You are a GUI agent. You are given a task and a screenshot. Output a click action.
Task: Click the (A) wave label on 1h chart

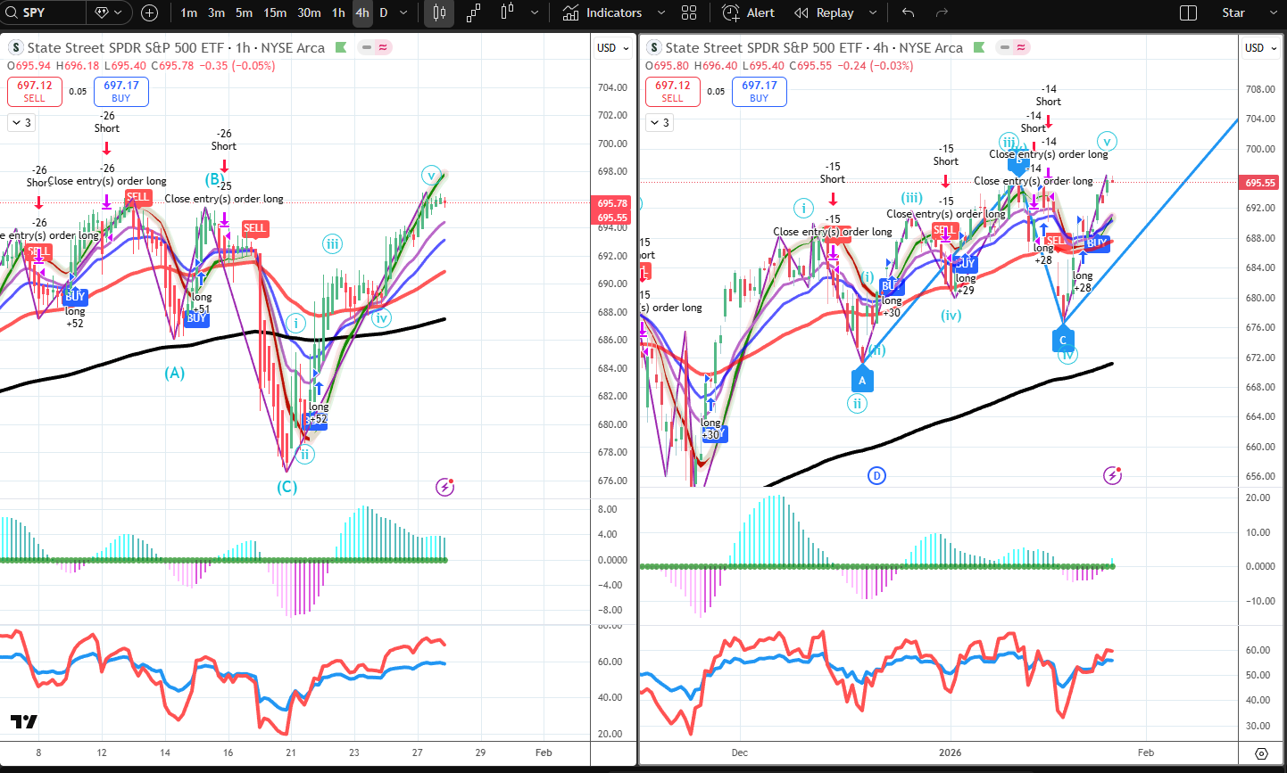[x=174, y=373]
